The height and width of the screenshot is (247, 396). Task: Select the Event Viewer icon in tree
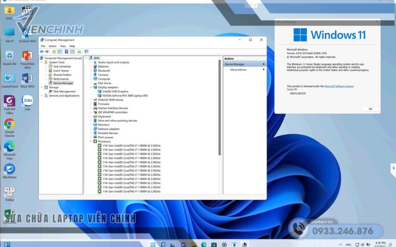(50, 71)
